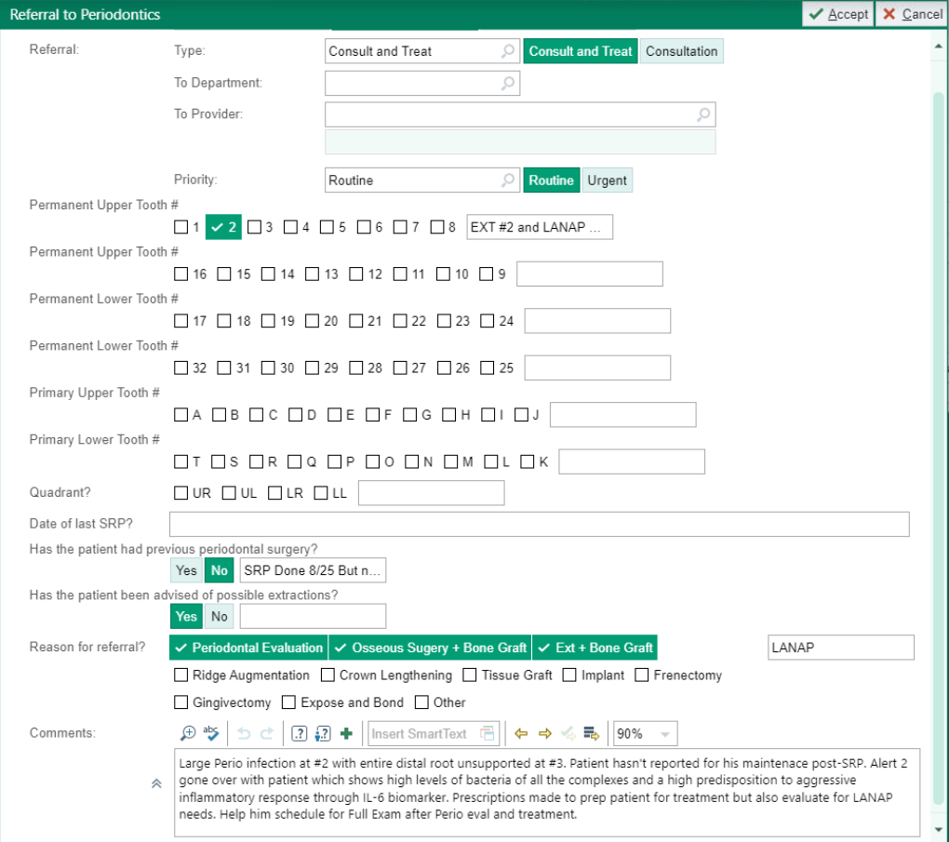
Task: Deselect Osseous Sugery + Bone Graft
Action: click(x=430, y=648)
